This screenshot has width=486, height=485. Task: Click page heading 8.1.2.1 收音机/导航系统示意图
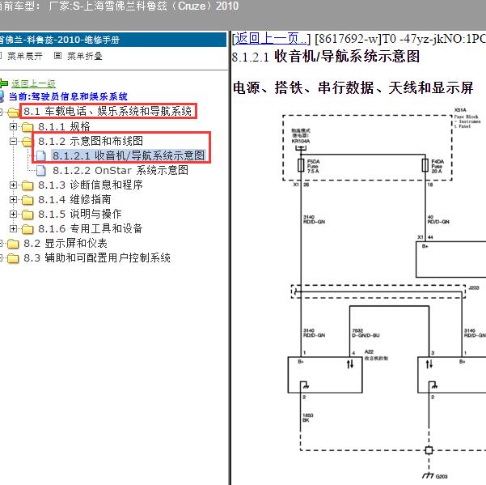[x=326, y=57]
